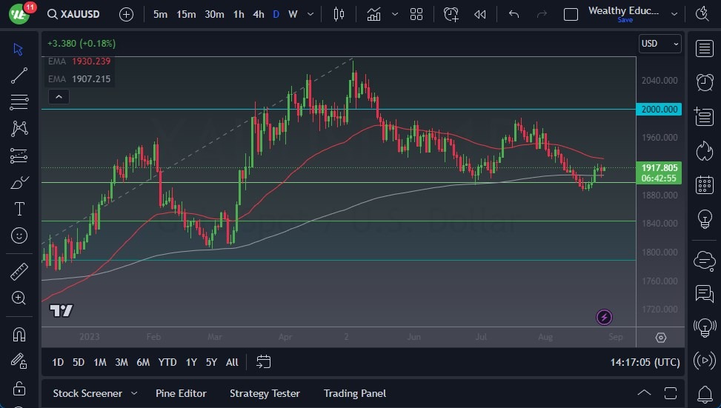This screenshot has width=721, height=408.
Task: Click the Replay rewind icon
Action: click(x=480, y=14)
